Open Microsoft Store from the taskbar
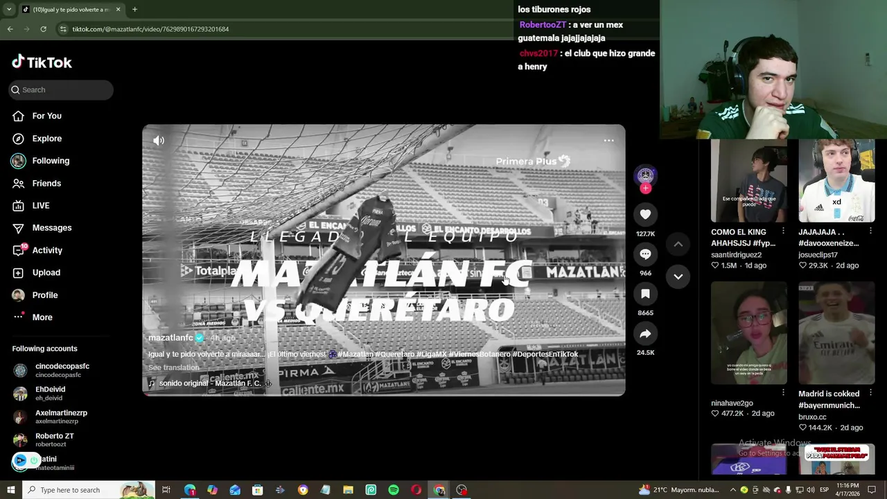Screen dimensions: 887x499 [x=257, y=490]
